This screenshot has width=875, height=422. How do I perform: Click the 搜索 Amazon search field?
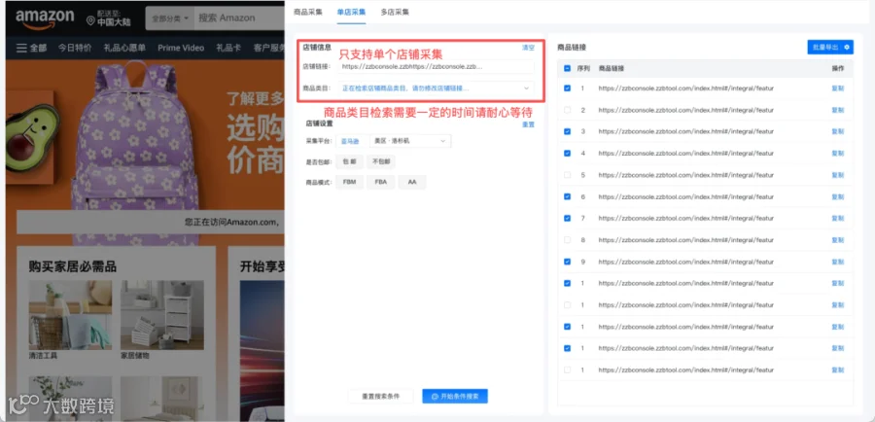pos(240,18)
